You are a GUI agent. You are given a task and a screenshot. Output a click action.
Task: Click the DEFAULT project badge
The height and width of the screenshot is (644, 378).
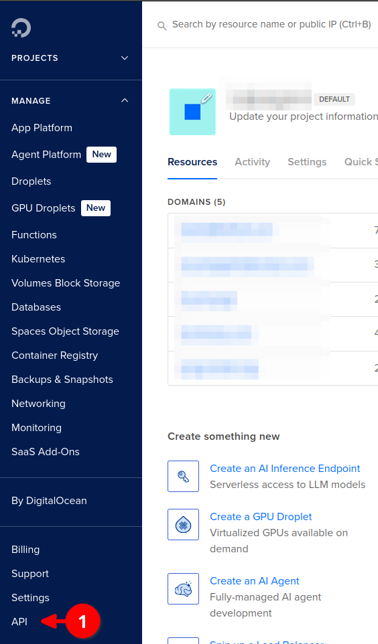334,99
